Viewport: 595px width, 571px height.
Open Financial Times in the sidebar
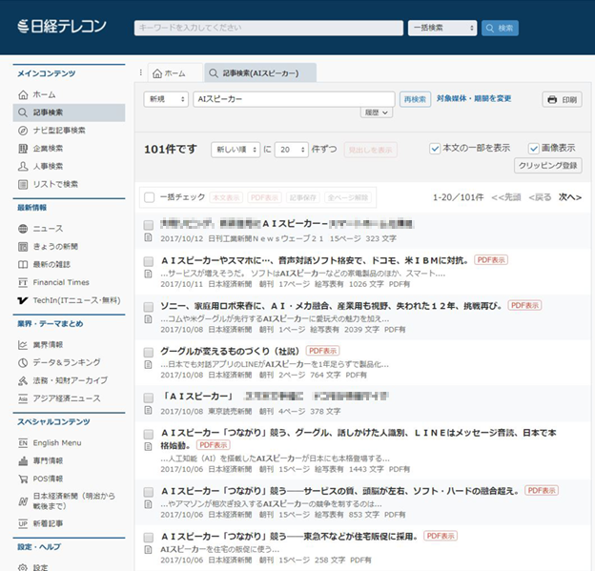[60, 282]
